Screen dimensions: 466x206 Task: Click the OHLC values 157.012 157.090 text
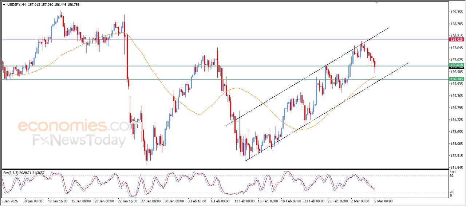[42, 5]
